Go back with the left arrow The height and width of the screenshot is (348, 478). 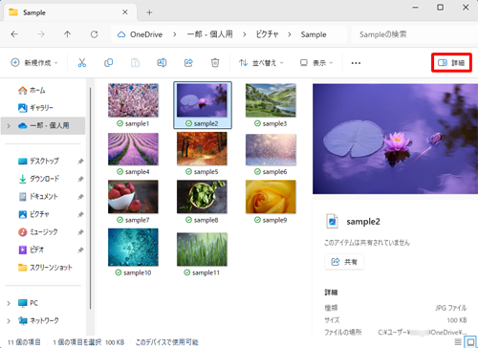14,34
